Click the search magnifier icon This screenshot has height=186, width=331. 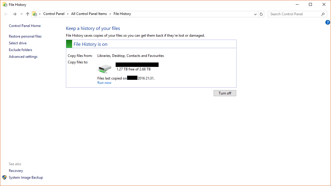point(322,14)
